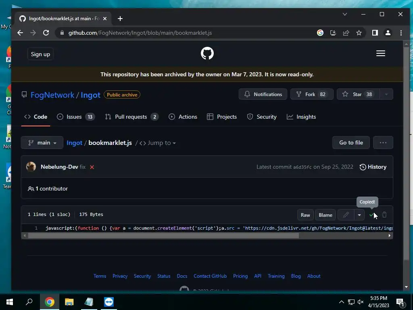The height and width of the screenshot is (310, 413).
Task: Expand the main branch dropdown
Action: pos(42,142)
